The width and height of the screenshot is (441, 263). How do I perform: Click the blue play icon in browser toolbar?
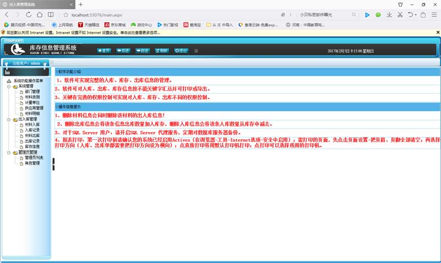pos(367,15)
